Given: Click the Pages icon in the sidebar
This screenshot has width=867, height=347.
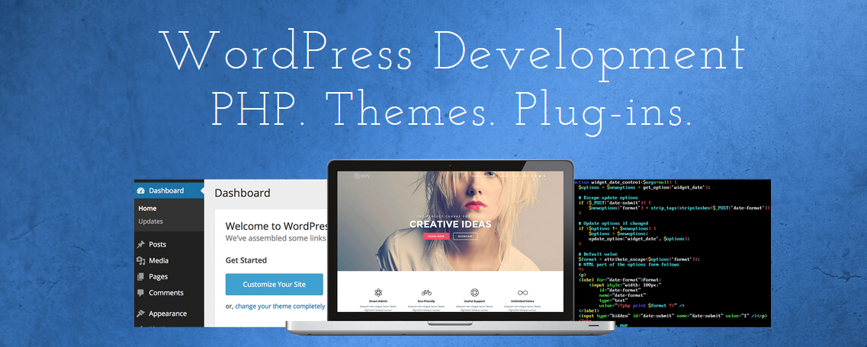Looking at the screenshot, I should [140, 276].
